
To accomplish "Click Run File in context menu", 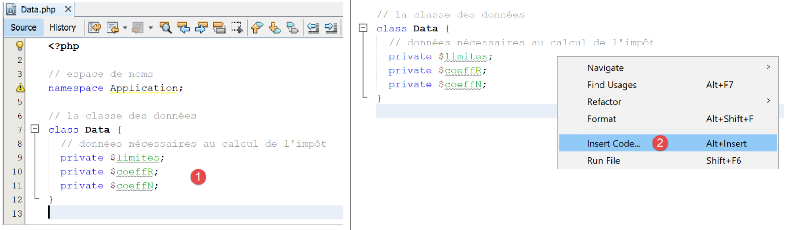I will (603, 160).
